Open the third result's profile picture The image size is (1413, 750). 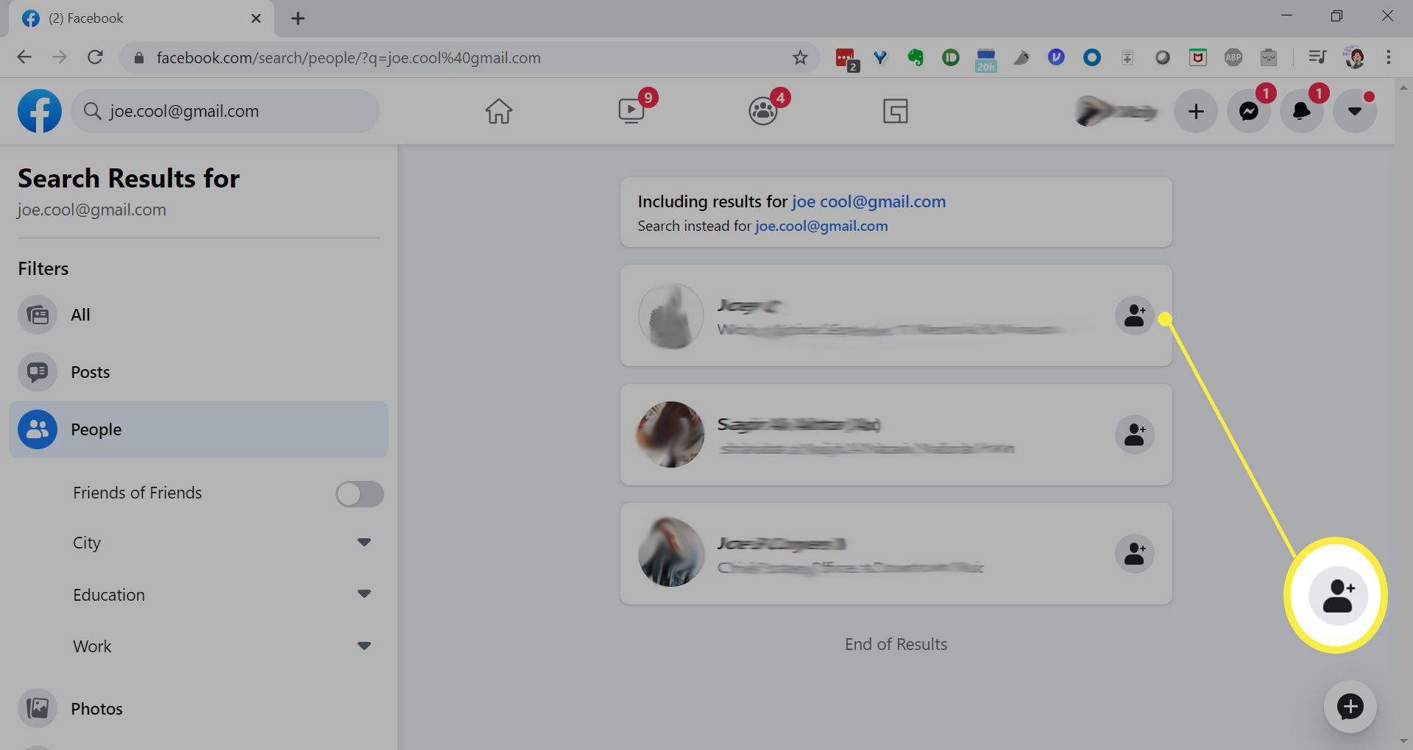670,554
